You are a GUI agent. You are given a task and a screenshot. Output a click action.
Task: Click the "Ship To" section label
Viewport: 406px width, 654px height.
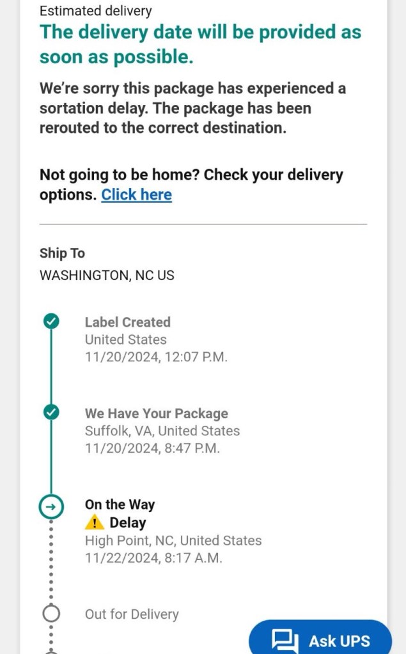[62, 253]
